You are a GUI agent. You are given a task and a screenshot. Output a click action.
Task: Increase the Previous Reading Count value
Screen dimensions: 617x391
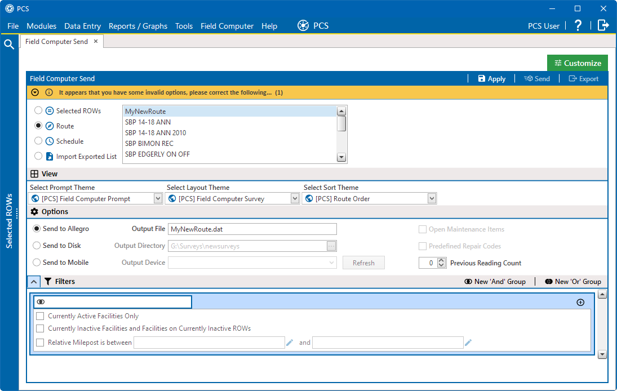442,260
